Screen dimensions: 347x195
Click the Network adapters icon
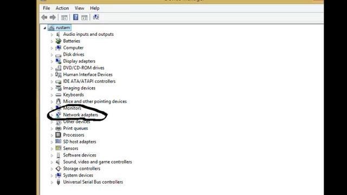click(58, 115)
